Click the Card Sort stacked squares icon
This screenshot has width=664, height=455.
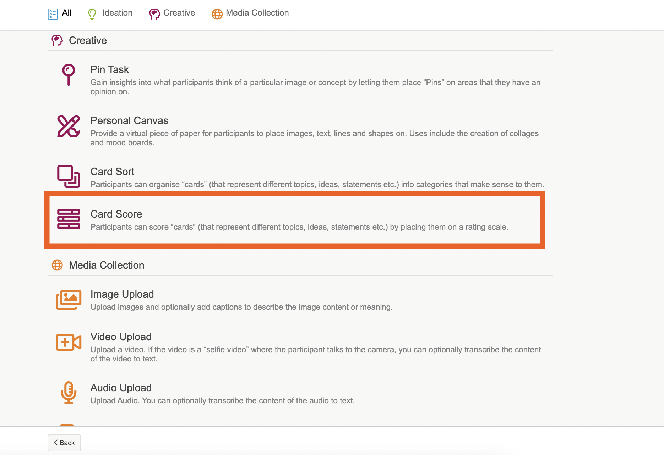pos(69,176)
